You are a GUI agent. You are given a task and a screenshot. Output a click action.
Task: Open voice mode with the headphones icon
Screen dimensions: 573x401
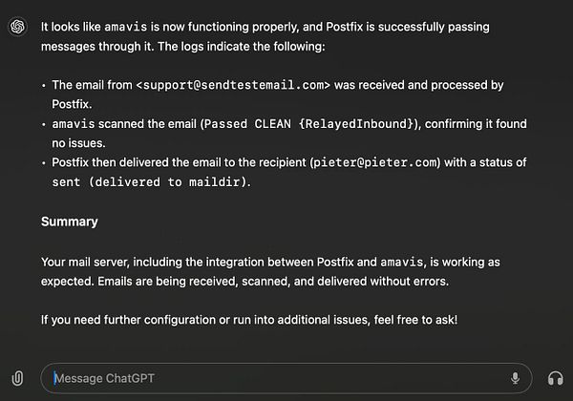555,378
